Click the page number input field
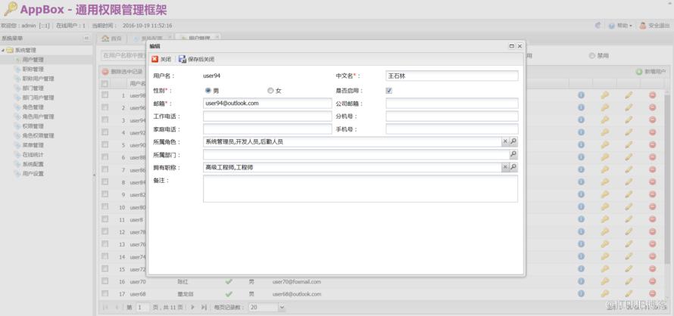Viewport: 674px width, 316px height. (x=142, y=307)
